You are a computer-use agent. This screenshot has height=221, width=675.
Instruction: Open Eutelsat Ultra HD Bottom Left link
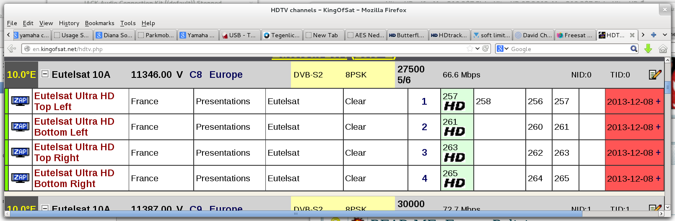click(x=74, y=127)
